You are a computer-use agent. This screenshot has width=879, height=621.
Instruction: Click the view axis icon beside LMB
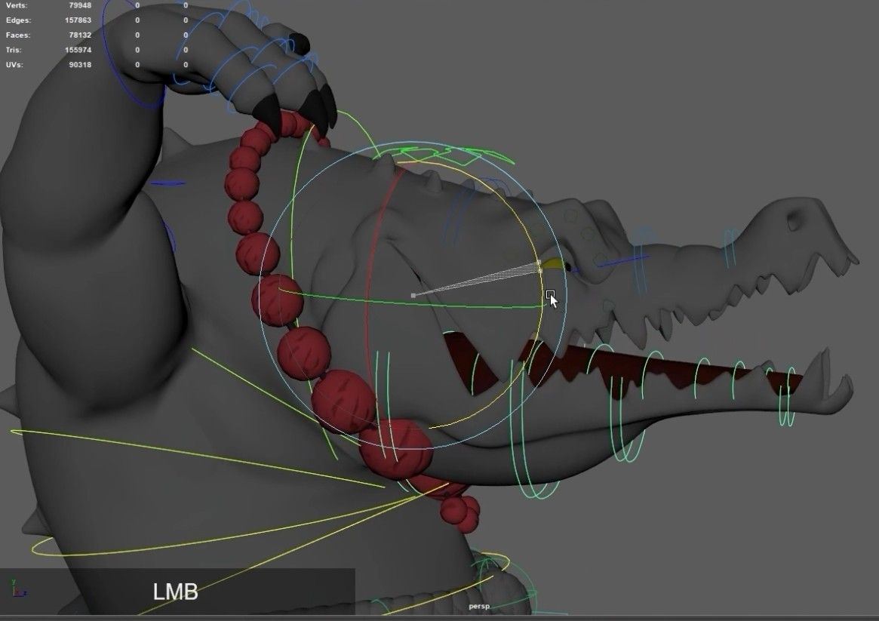[x=19, y=589]
